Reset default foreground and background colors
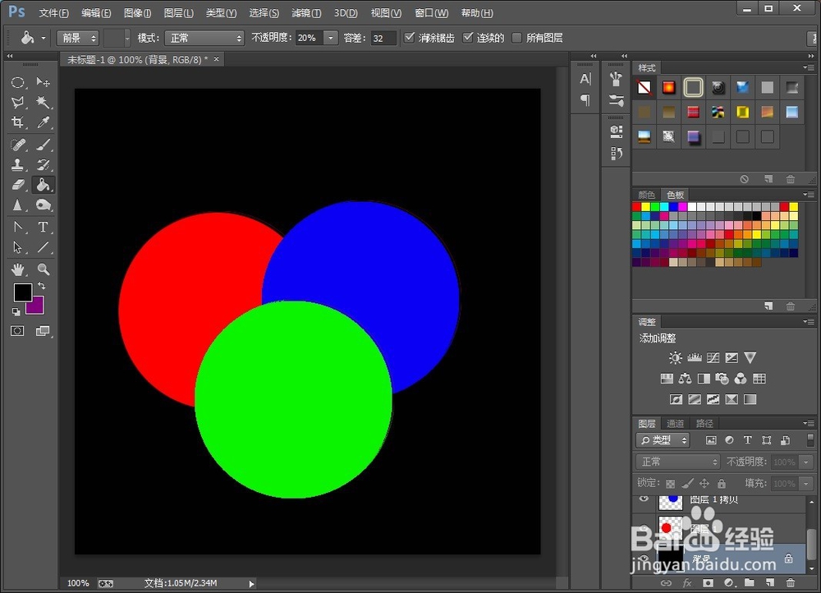Viewport: 821px width, 593px height. [16, 311]
